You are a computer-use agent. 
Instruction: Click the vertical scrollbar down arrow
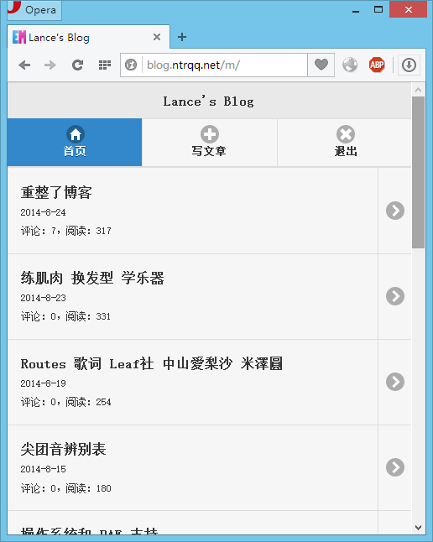pos(418,528)
